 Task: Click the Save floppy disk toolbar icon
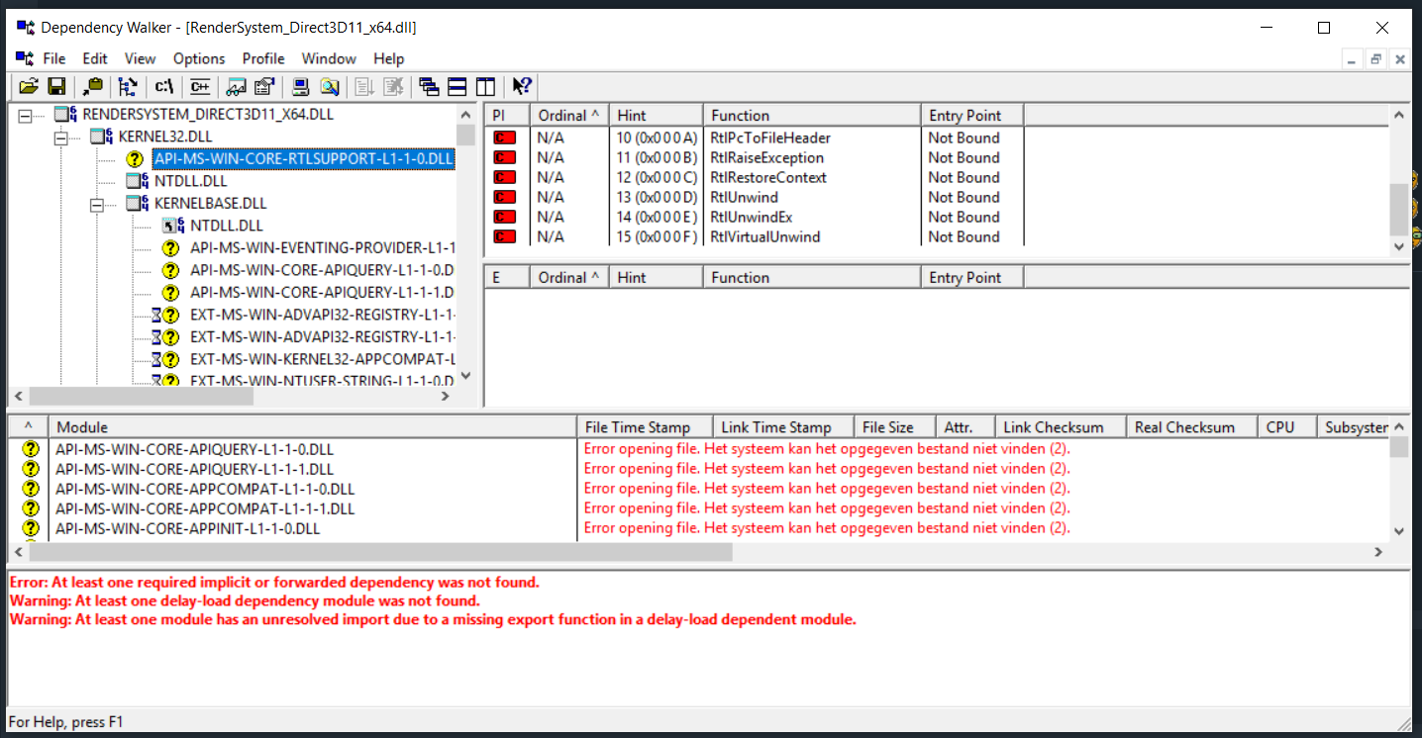coord(56,87)
